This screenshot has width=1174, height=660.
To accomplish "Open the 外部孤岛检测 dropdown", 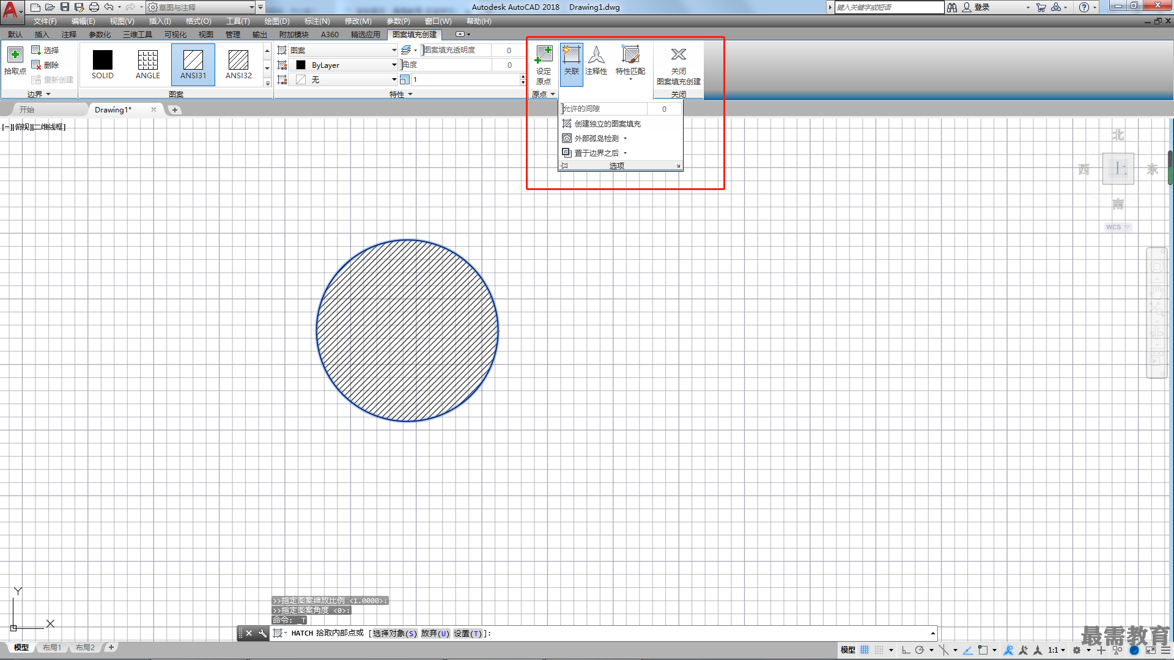I will pyautogui.click(x=594, y=138).
